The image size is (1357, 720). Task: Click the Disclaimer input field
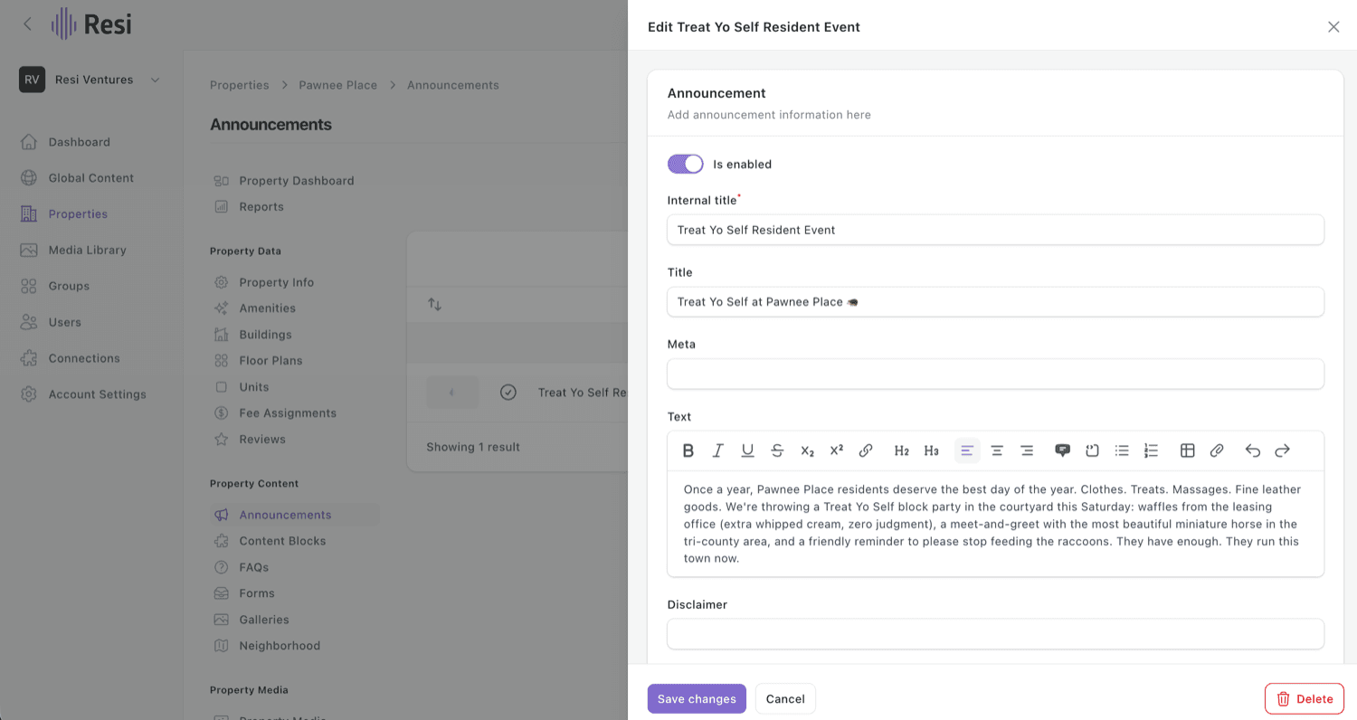click(x=995, y=634)
